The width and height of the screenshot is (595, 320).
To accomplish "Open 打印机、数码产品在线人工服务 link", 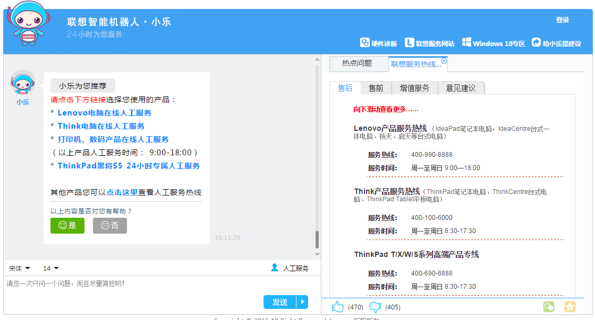I will pos(113,139).
